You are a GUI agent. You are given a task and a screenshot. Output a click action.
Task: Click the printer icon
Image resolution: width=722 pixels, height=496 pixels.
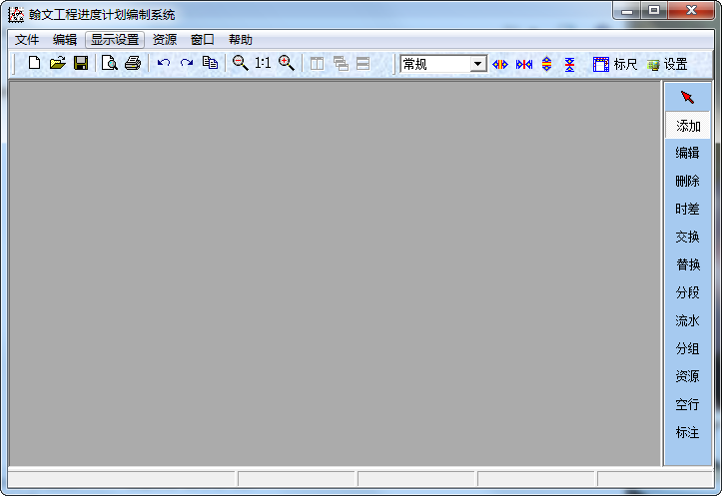[x=133, y=63]
